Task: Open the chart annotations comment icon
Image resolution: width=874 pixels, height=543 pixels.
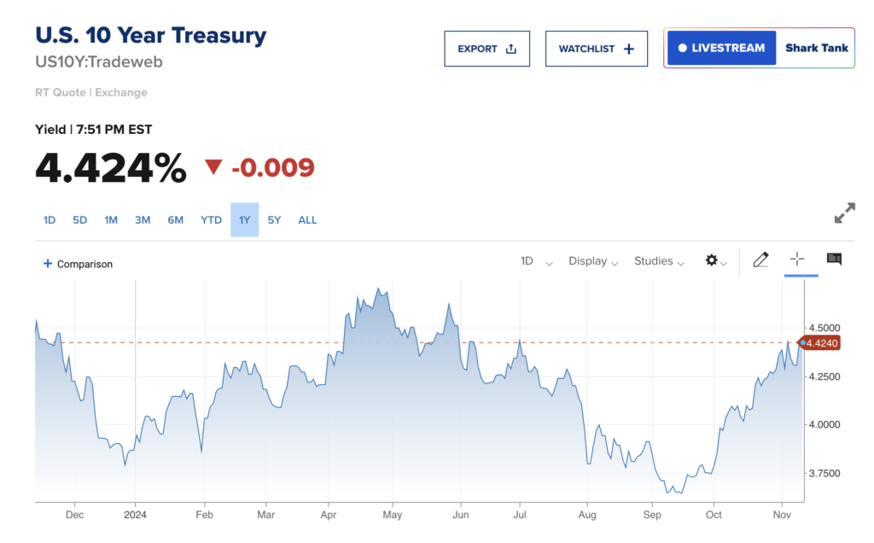Action: pos(834,260)
